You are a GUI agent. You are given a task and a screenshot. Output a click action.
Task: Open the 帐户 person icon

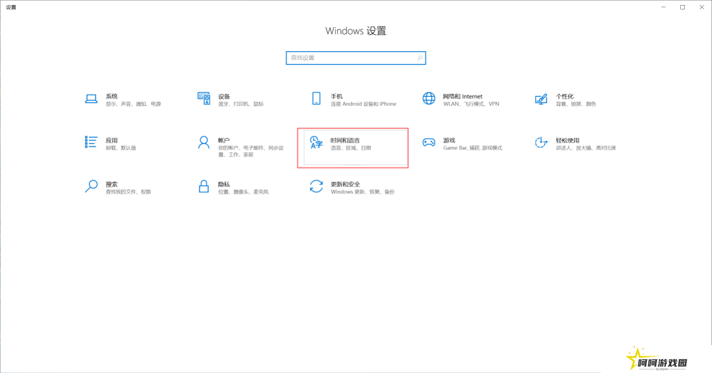pyautogui.click(x=204, y=143)
